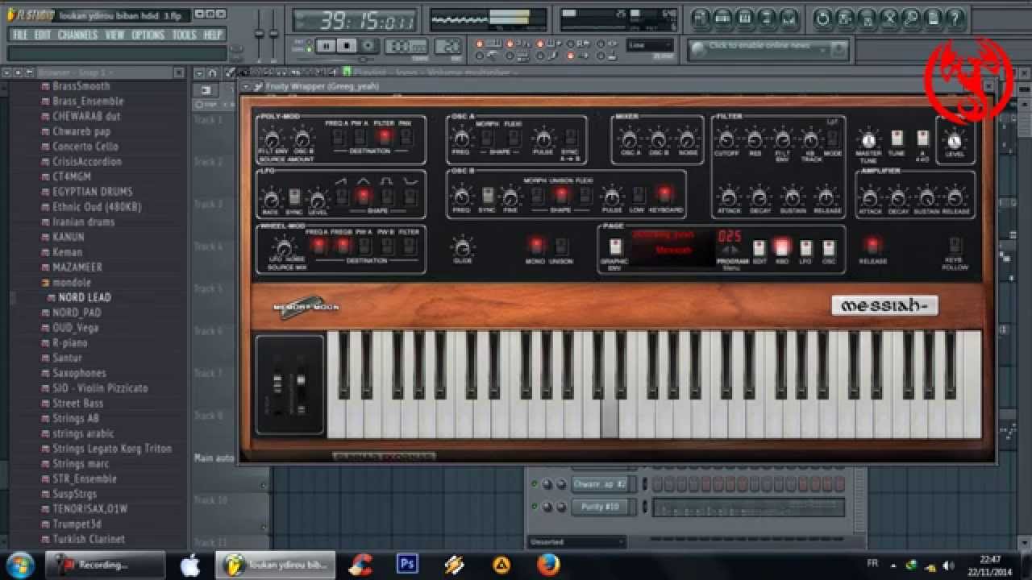Toggle WHEEL-MOD FREQ A destination
This screenshot has width=1032, height=580.
(319, 246)
